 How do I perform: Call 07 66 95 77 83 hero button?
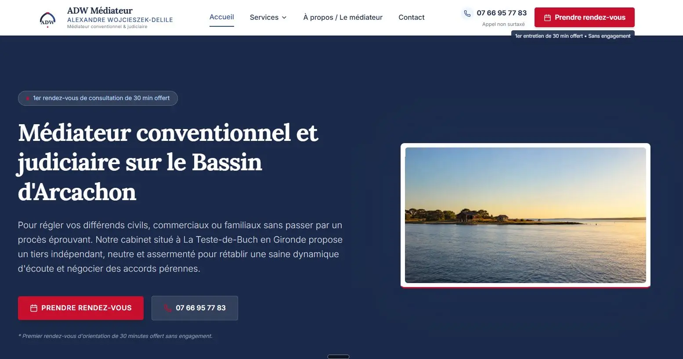tap(195, 308)
